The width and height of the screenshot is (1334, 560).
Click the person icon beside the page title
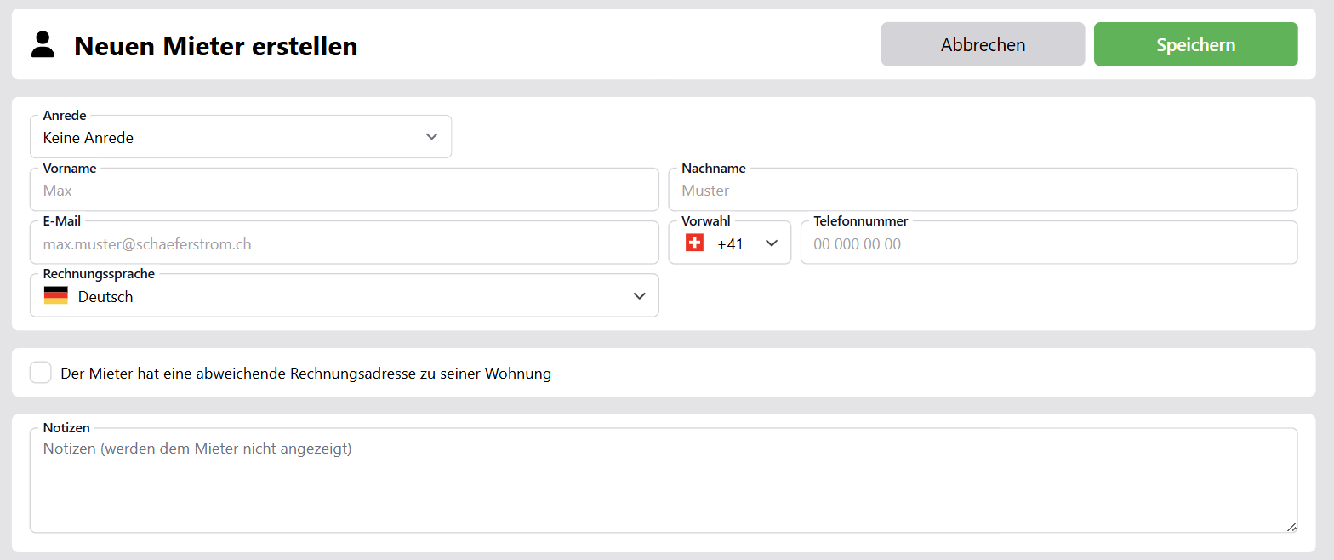pyautogui.click(x=43, y=44)
